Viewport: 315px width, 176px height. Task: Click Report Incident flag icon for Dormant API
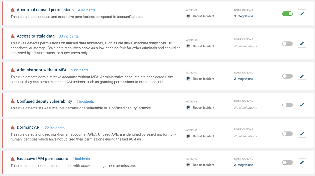(x=188, y=136)
